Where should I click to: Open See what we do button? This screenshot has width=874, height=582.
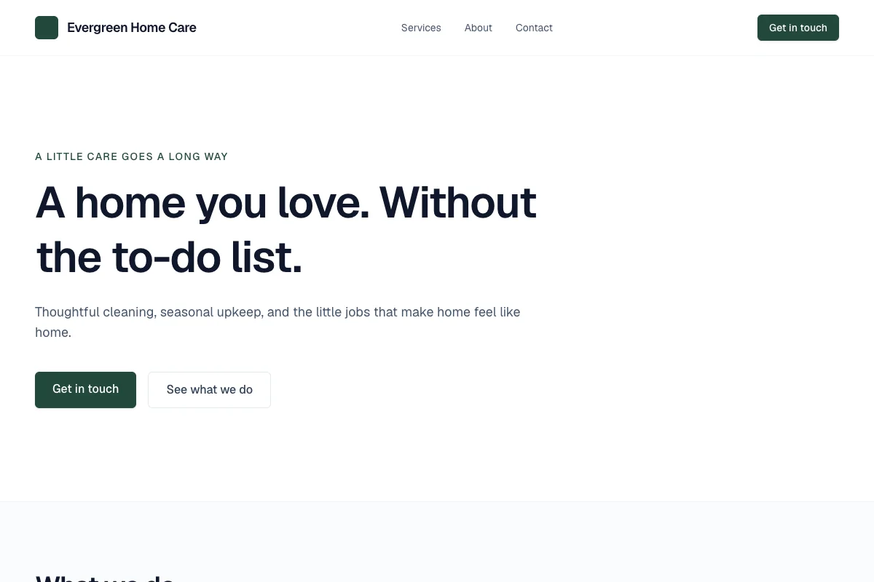pos(210,390)
